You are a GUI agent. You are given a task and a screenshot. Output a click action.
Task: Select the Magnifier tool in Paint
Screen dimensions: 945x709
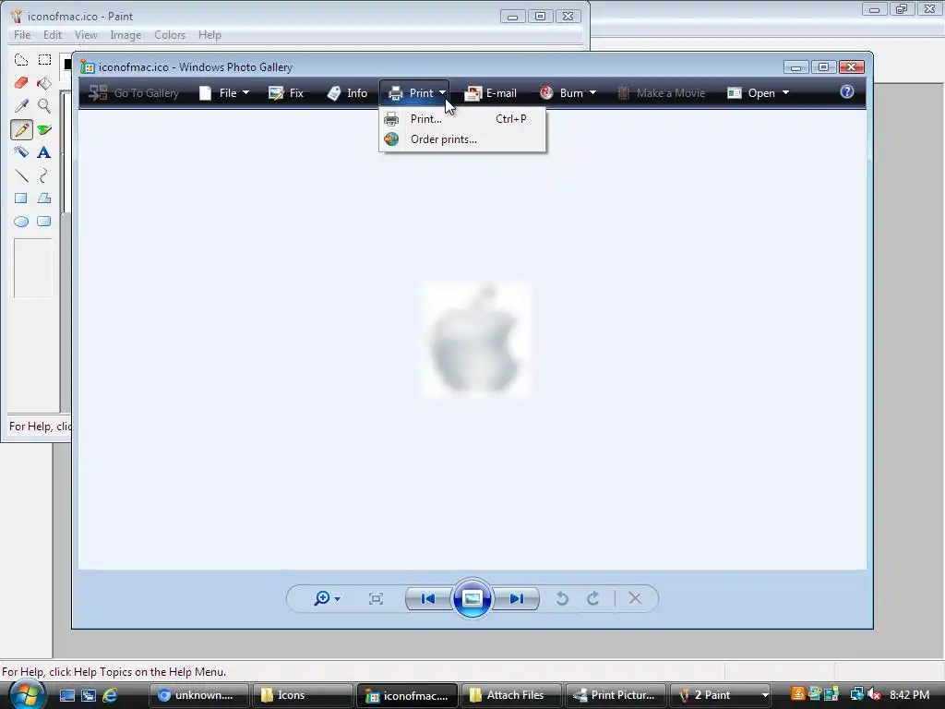click(x=44, y=106)
